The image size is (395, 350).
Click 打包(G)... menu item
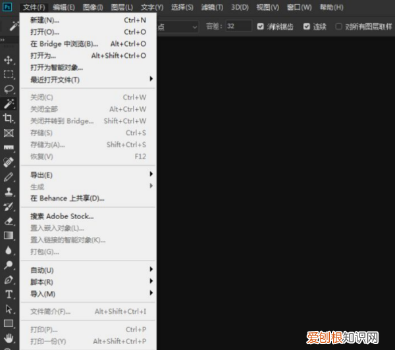(x=88, y=252)
